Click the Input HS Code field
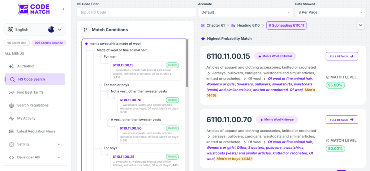 click(x=136, y=12)
